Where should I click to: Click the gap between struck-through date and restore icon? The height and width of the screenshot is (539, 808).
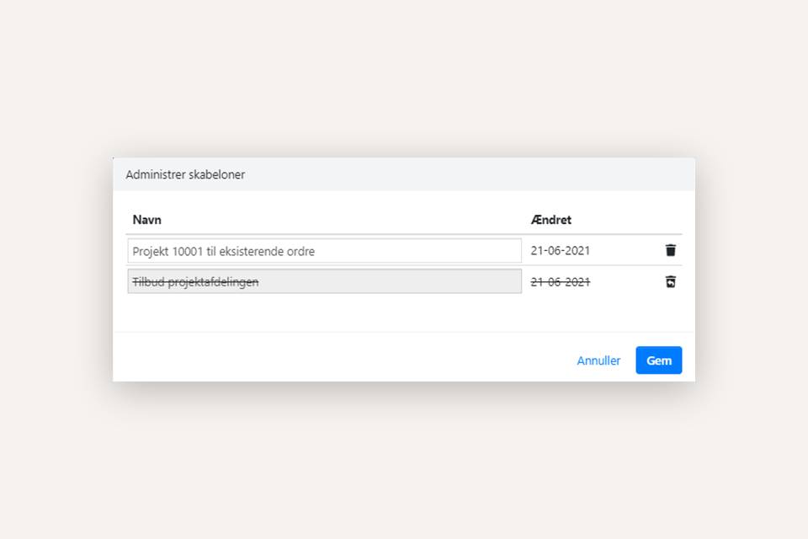tap(627, 282)
